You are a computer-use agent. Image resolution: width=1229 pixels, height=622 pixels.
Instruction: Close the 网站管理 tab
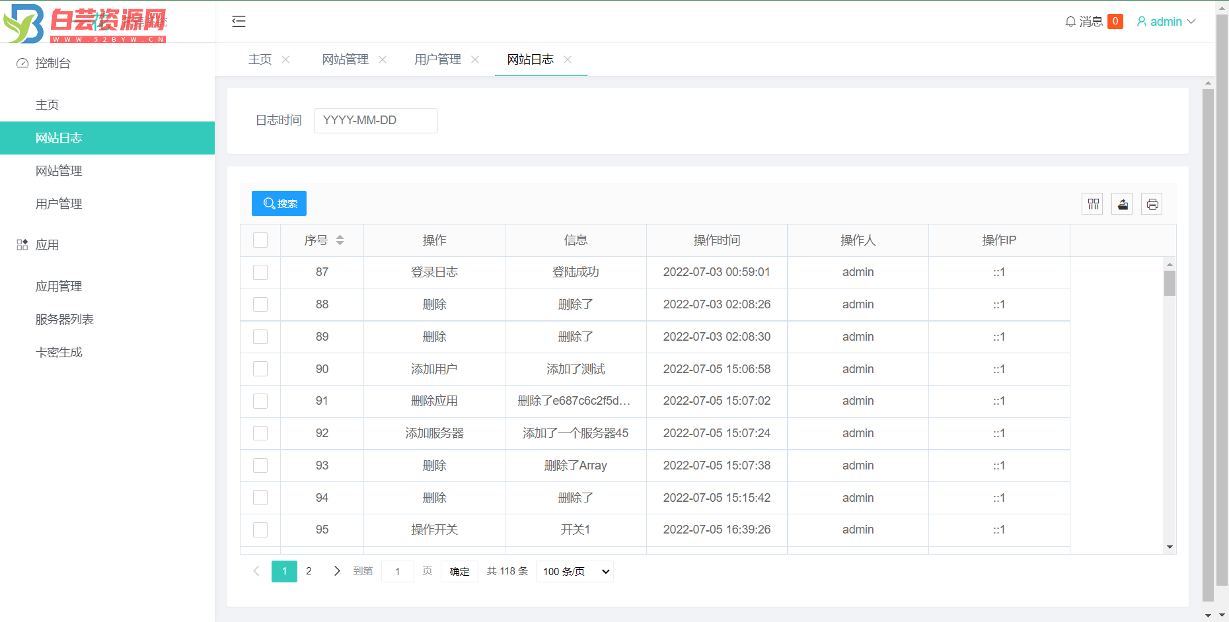[x=383, y=59]
